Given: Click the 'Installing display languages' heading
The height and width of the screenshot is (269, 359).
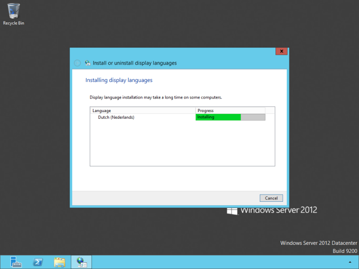Looking at the screenshot, I should tap(119, 80).
